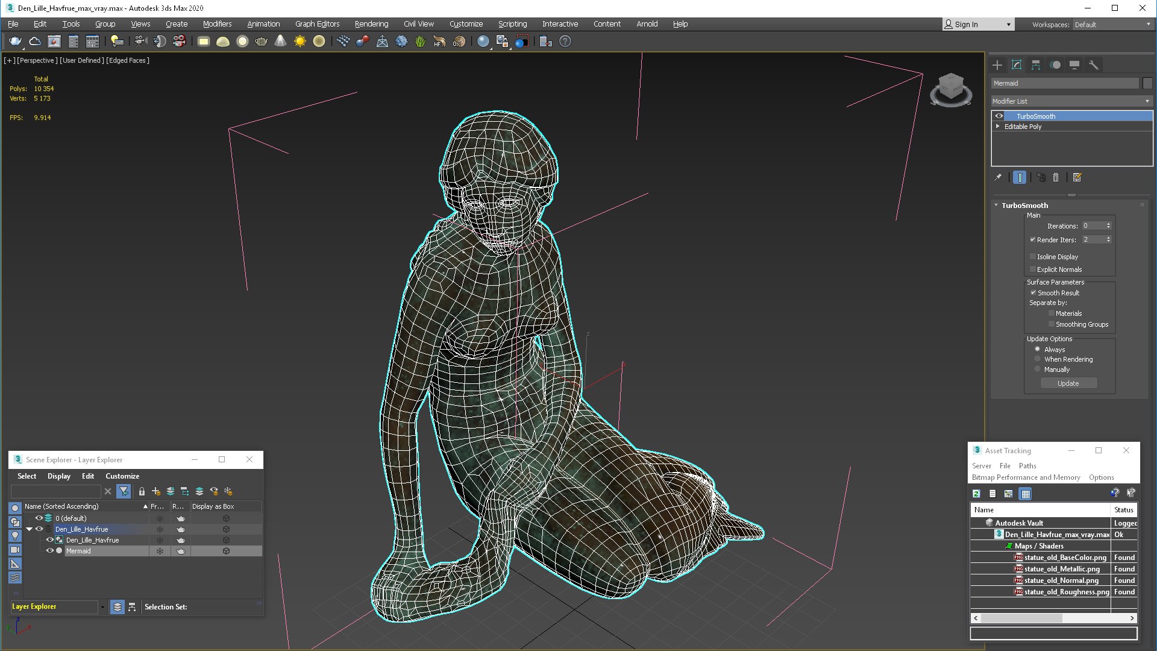Toggle visibility eye of 0 (default) layer
The height and width of the screenshot is (651, 1157).
click(x=39, y=518)
